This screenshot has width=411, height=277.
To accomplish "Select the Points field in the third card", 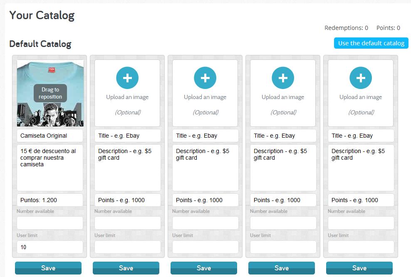I will pos(205,200).
